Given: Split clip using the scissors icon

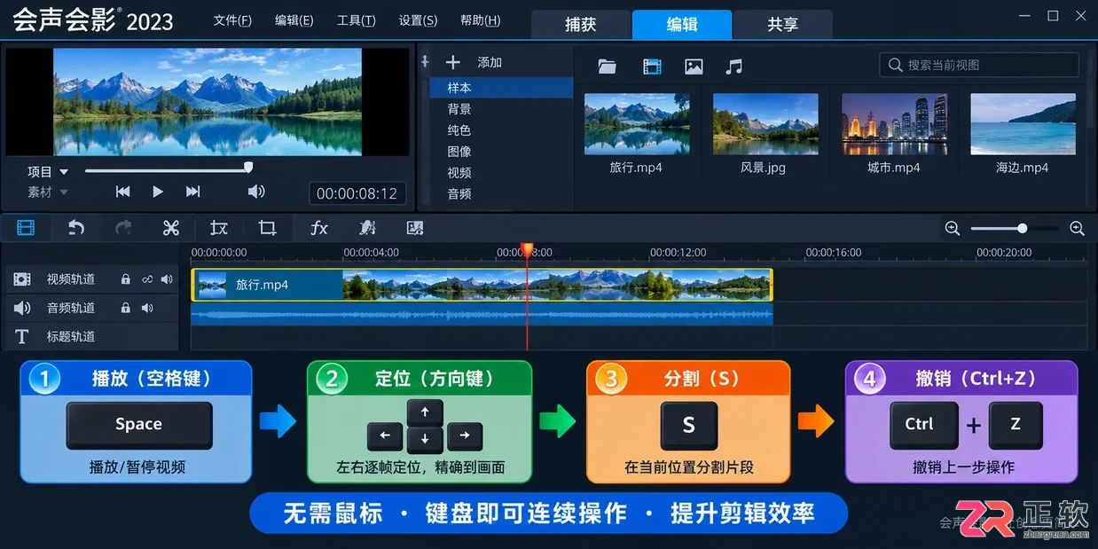Looking at the screenshot, I should tap(171, 228).
